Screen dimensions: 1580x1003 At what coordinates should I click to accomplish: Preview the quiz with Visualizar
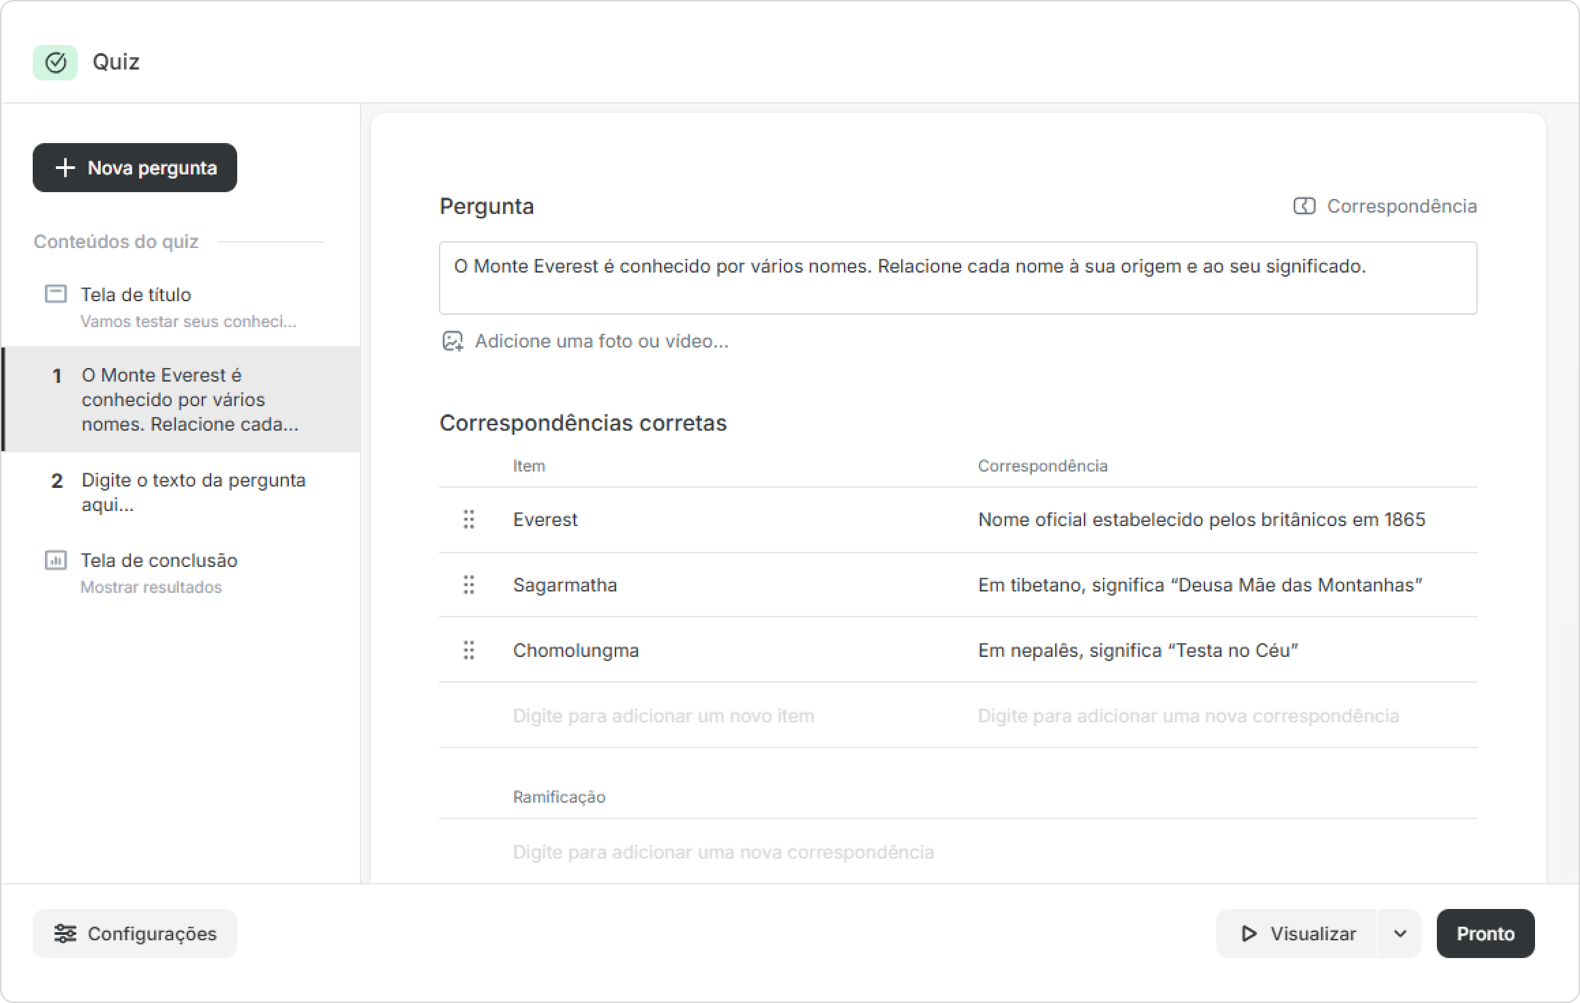(x=1296, y=933)
